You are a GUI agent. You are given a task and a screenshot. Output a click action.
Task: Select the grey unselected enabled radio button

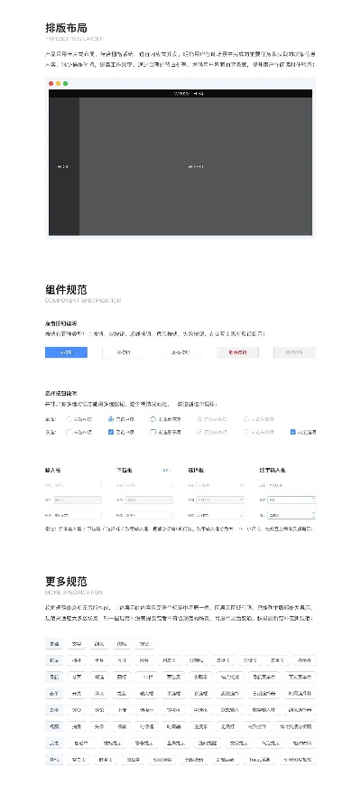[69, 419]
